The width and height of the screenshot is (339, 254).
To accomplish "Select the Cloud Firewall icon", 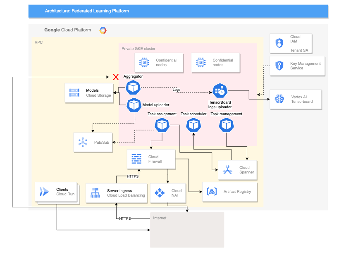I will pyautogui.click(x=136, y=159).
